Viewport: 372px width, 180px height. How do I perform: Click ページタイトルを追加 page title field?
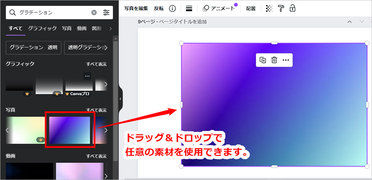pos(183,22)
